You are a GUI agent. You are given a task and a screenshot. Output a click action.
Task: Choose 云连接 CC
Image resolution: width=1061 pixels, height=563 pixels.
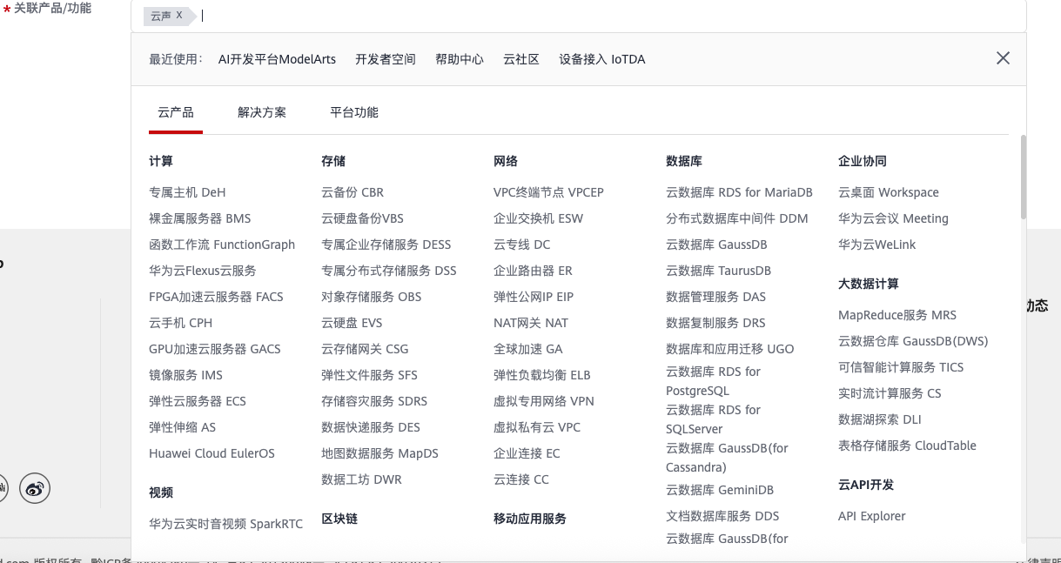(x=521, y=479)
